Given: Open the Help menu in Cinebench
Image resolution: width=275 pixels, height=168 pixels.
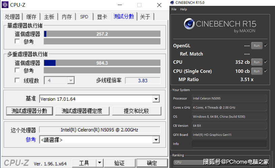Looking at the screenshot, I should coord(184,9).
